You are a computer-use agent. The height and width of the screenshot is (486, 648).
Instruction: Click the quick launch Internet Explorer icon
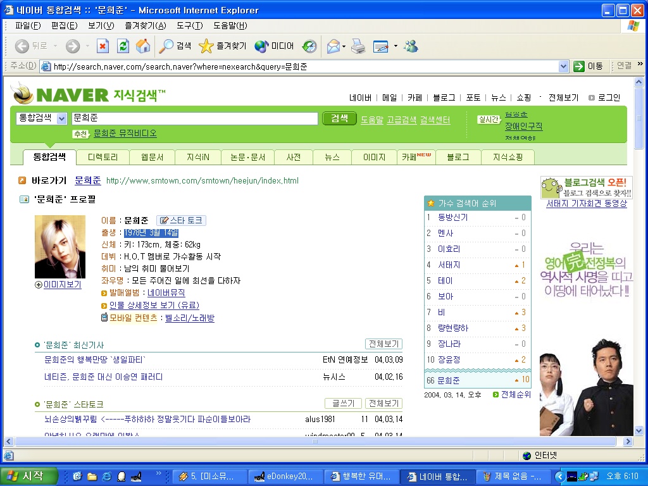click(106, 477)
